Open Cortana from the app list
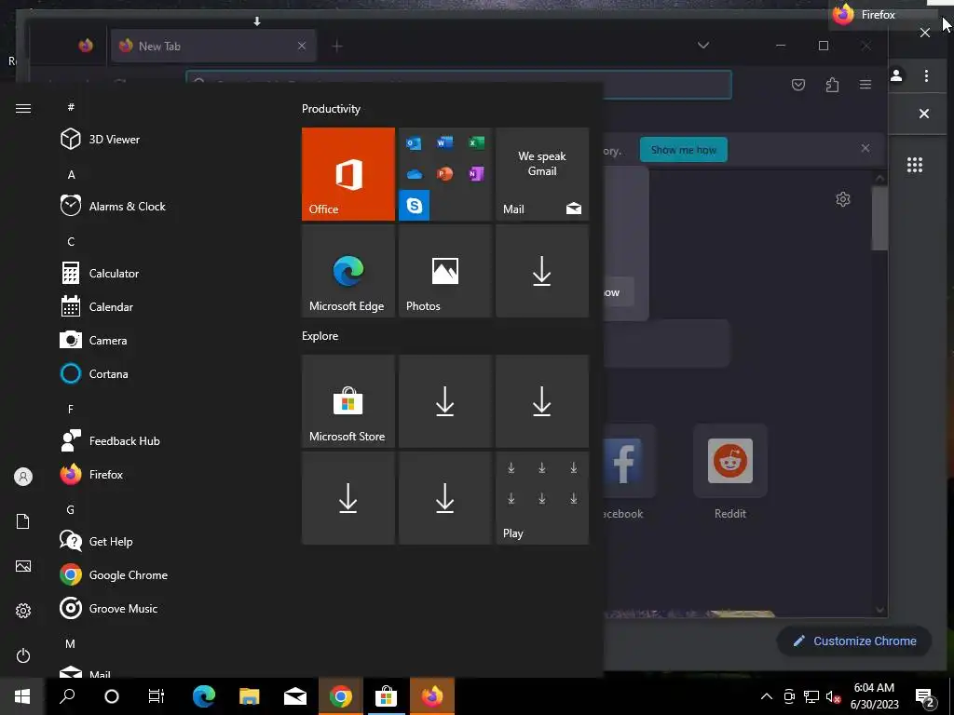Screen dimensions: 954x715 pyautogui.click(x=94, y=374)
